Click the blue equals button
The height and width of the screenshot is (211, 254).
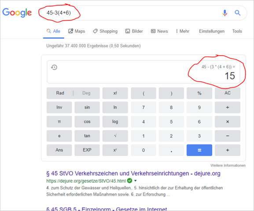tap(199, 150)
